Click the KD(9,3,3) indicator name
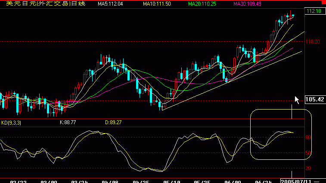Viewport: 326px width, 183px height. (x=11, y=123)
